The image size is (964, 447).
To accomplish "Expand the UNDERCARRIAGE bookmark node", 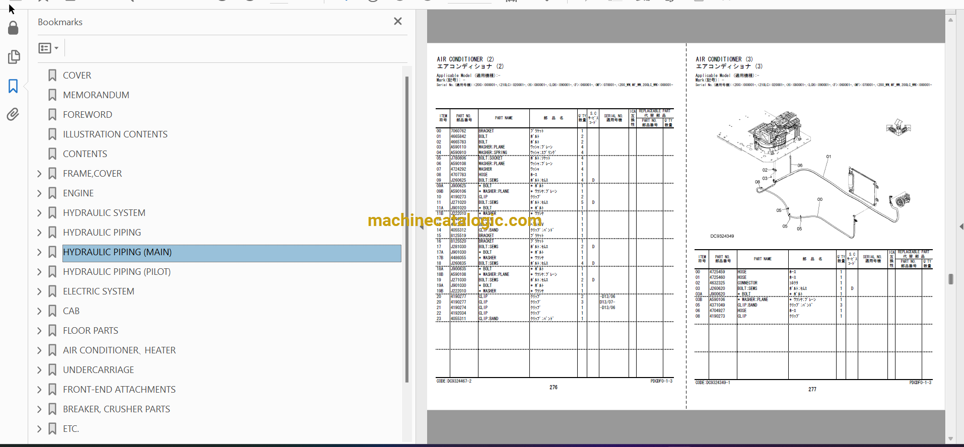I will coord(40,370).
